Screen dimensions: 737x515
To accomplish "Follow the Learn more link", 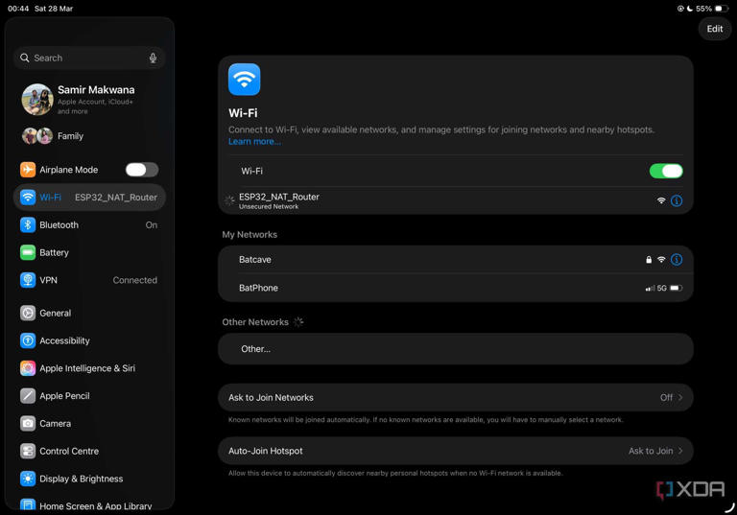I will pos(254,141).
